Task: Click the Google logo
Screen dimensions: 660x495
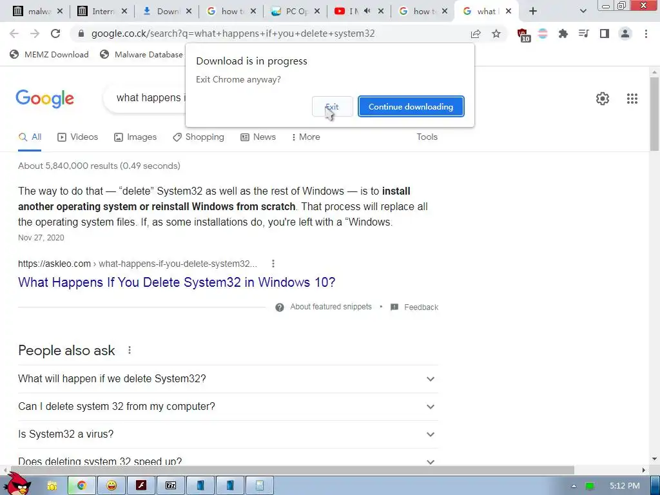Action: (44, 99)
